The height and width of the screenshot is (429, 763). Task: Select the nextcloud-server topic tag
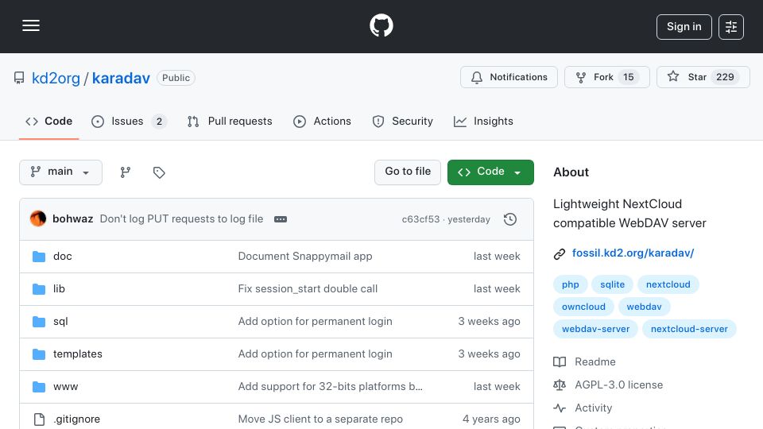coord(689,329)
